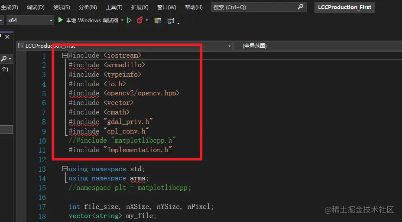Click the text "gdal_priv.h" on line 8
402x222 pixels.
click(x=128, y=122)
